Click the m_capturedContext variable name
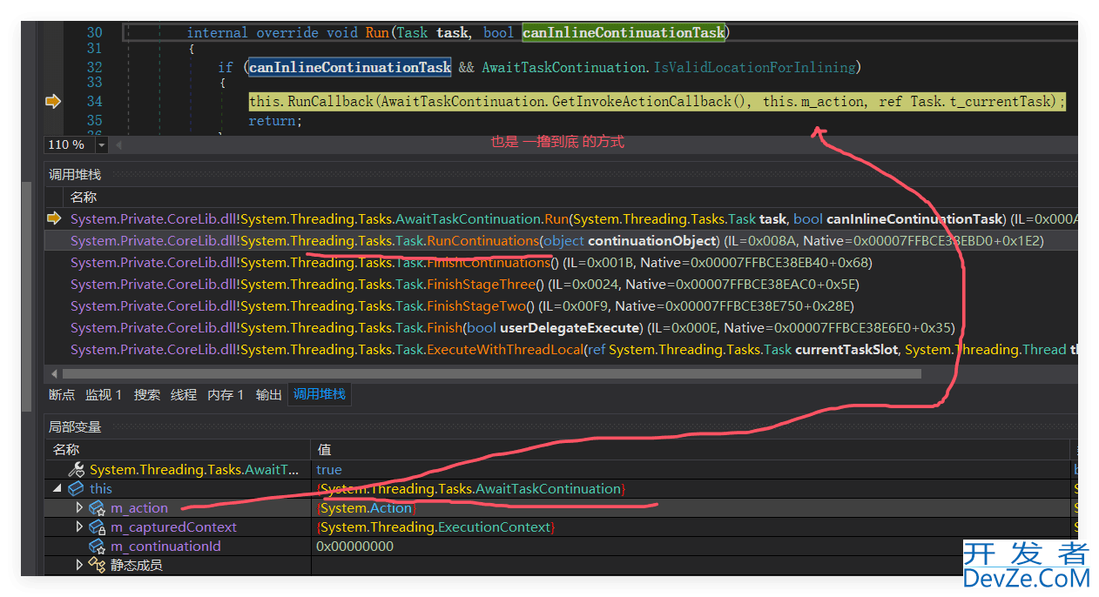Viewport: 1099px width, 597px height. [173, 527]
